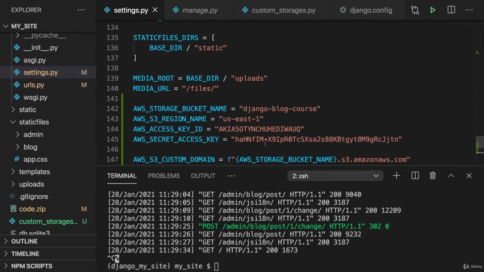Close the settings.py tab

[x=155, y=10]
